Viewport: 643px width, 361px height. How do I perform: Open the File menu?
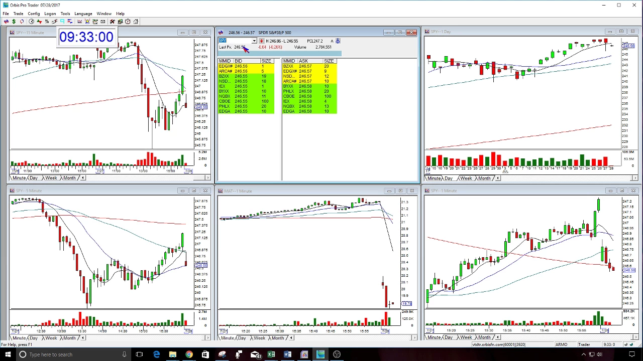tap(6, 14)
